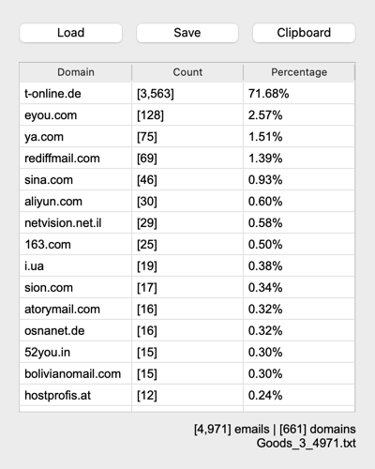The image size is (375, 469).
Task: Click the Load button
Action: pyautogui.click(x=71, y=33)
